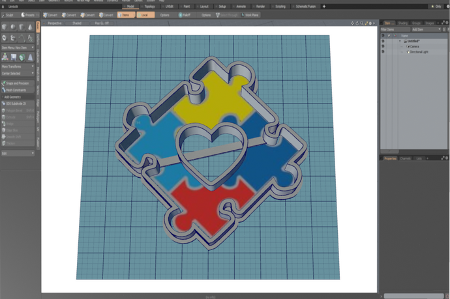The height and width of the screenshot is (299, 450).
Task: Select the Camera item in tree
Action: 414,46
